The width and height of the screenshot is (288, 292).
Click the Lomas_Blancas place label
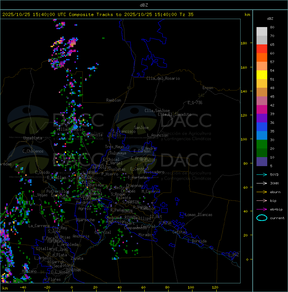199,215
